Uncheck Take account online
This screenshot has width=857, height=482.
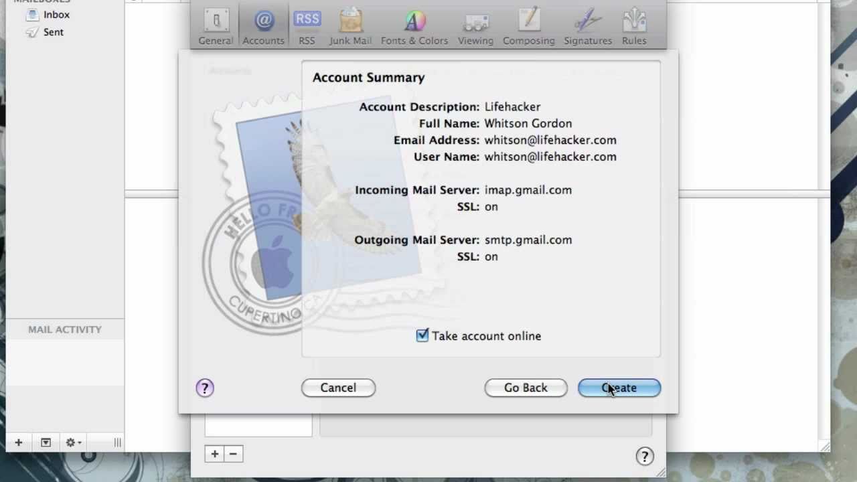coord(422,336)
